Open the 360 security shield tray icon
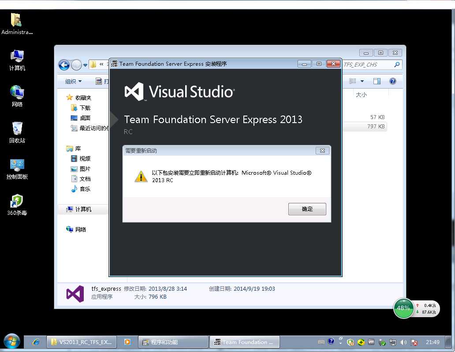455x352 pixels. pyautogui.click(x=351, y=342)
